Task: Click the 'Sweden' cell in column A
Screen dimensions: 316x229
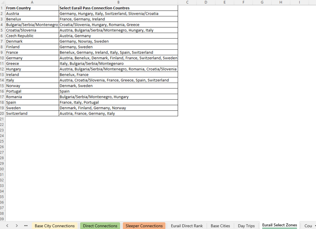Action: point(32,108)
